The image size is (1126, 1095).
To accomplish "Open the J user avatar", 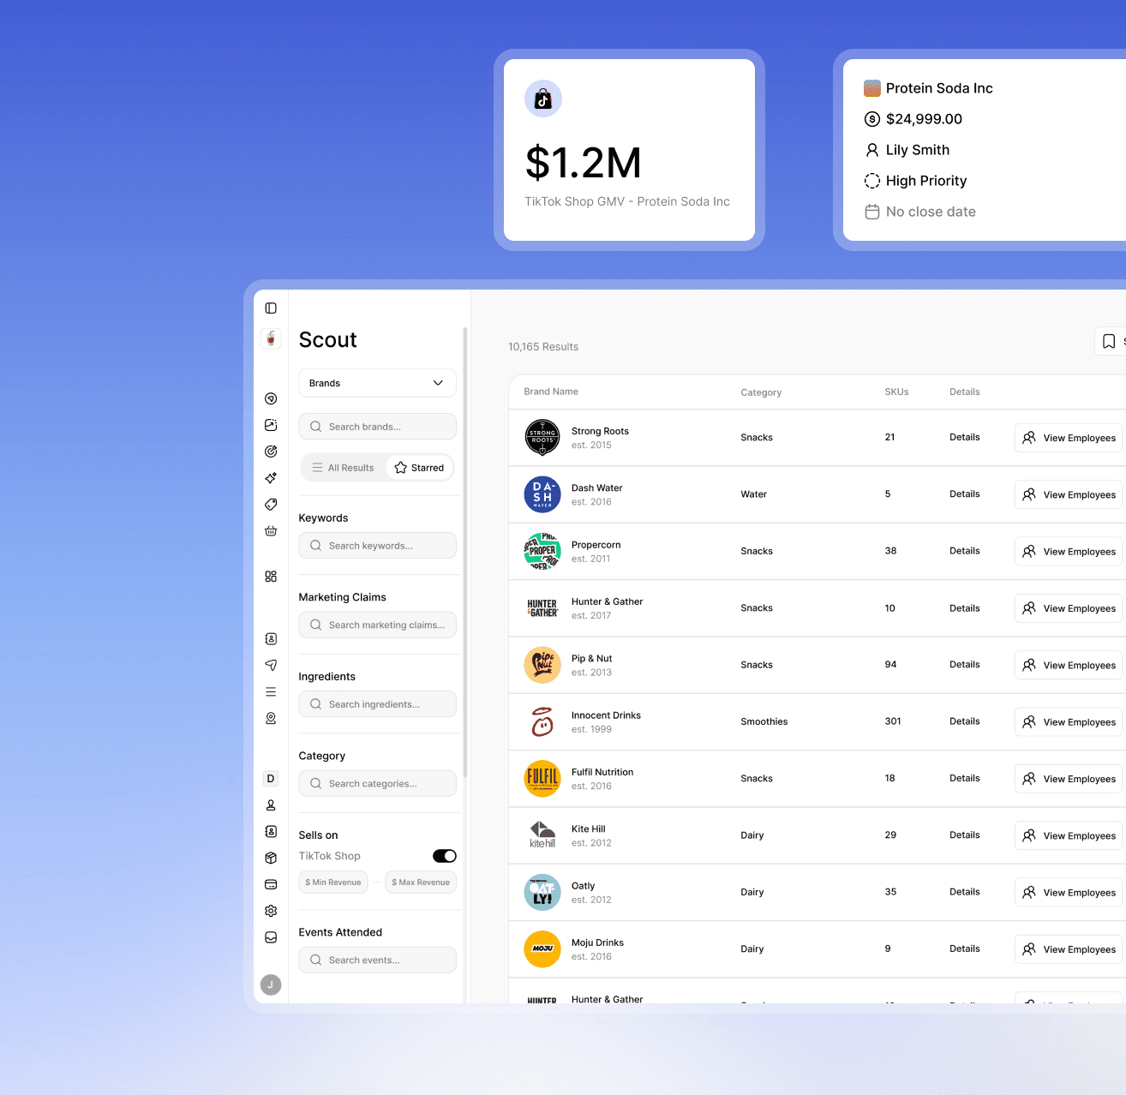I will coord(271,985).
